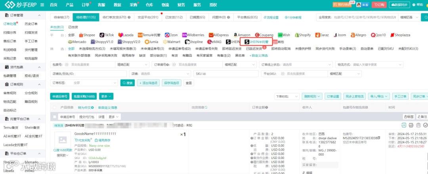This screenshot has width=428, height=174.
Task: Click the 添加筛选项 button
Action: tap(148, 83)
